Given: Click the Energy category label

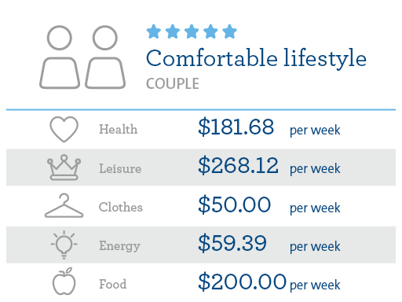Looking at the screenshot, I should [119, 246].
